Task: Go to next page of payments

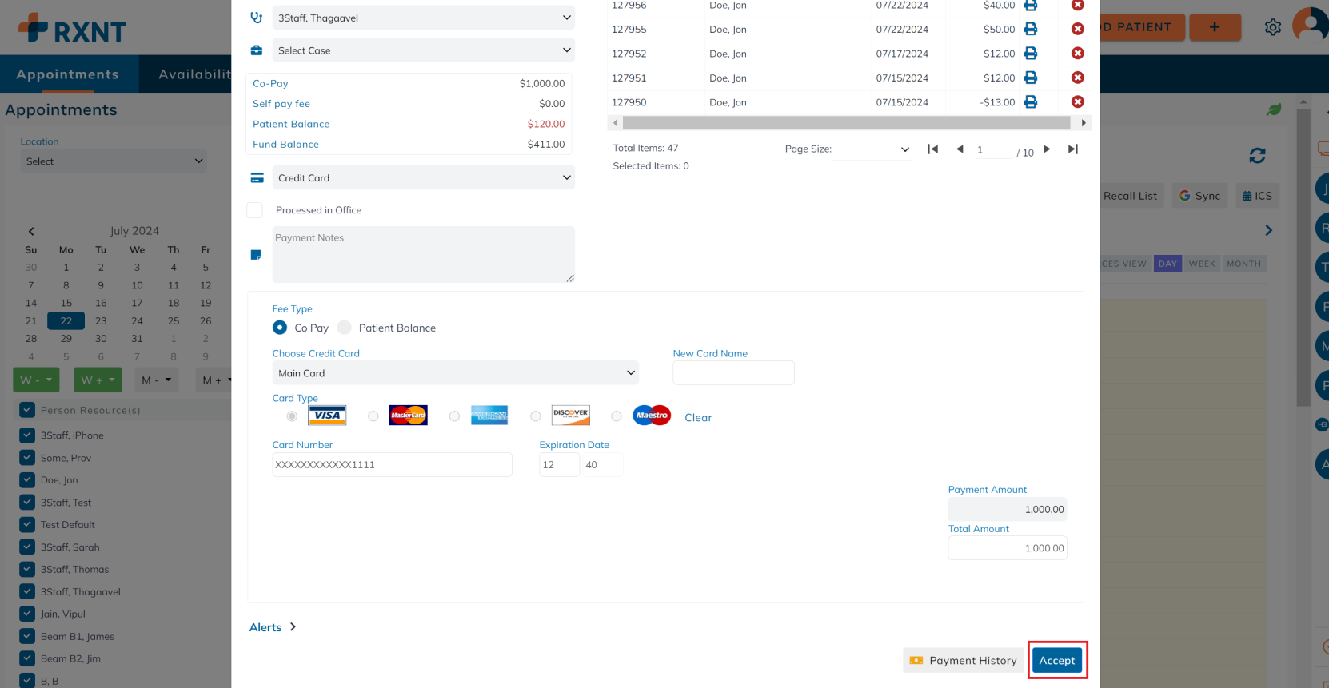Action: (x=1047, y=149)
